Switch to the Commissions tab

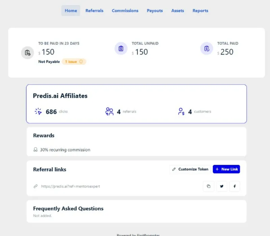(x=125, y=10)
